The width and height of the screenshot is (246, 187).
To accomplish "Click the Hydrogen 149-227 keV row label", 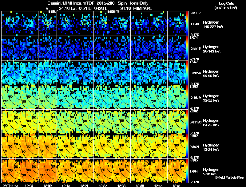I will (x=213, y=25).
